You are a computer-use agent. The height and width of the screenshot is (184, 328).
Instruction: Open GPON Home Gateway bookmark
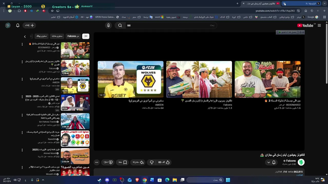(x=107, y=17)
